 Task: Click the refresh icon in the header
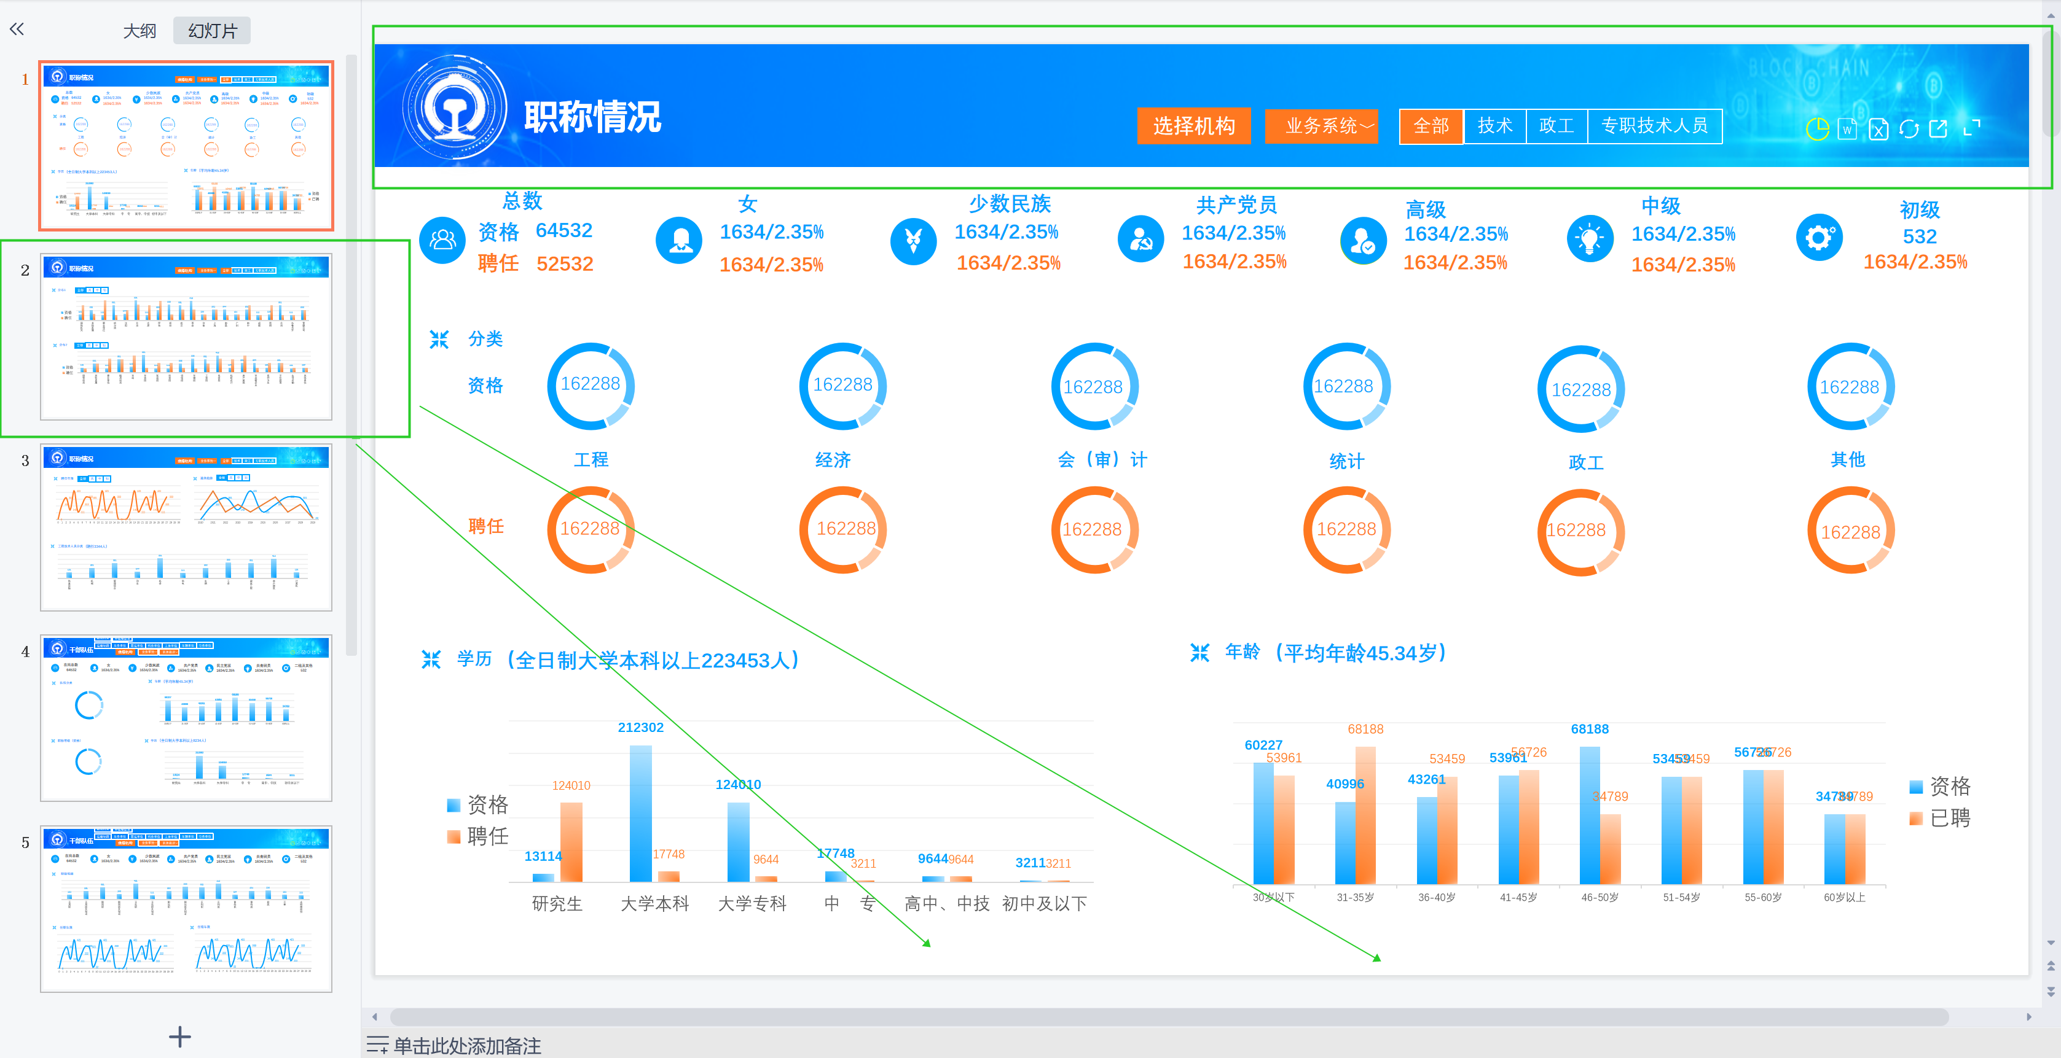click(x=1909, y=129)
